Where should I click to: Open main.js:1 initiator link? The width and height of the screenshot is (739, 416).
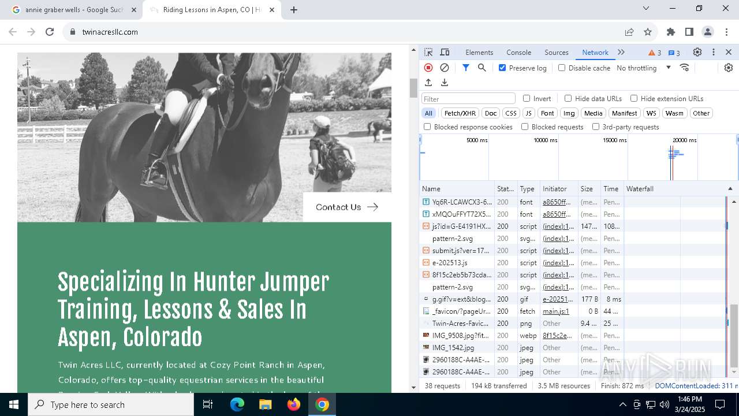[556, 311]
